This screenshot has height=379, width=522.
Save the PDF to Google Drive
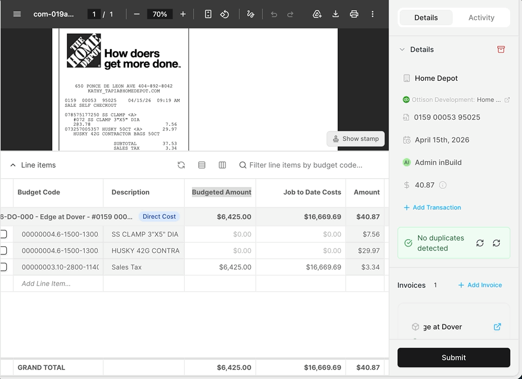pos(317,14)
